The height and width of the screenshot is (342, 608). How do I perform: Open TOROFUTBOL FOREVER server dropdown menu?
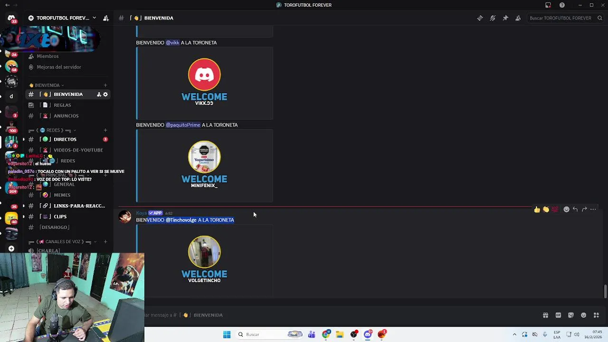coord(62,18)
